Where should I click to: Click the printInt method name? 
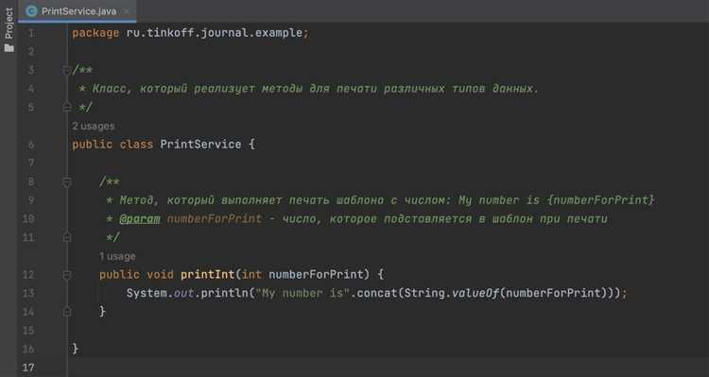click(x=208, y=275)
